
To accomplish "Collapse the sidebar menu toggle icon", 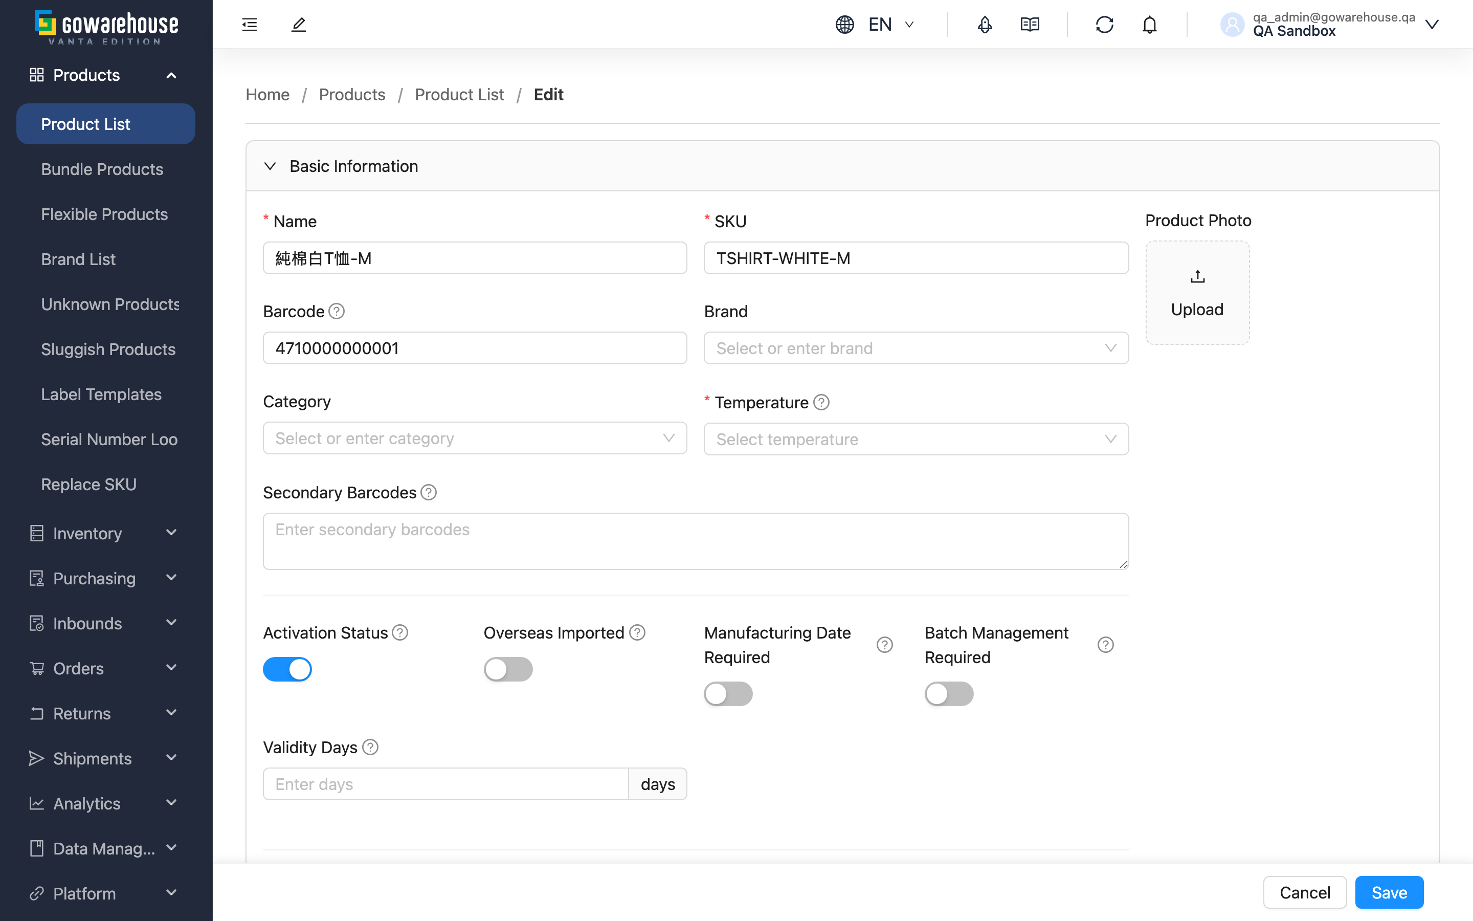I will pos(250,25).
